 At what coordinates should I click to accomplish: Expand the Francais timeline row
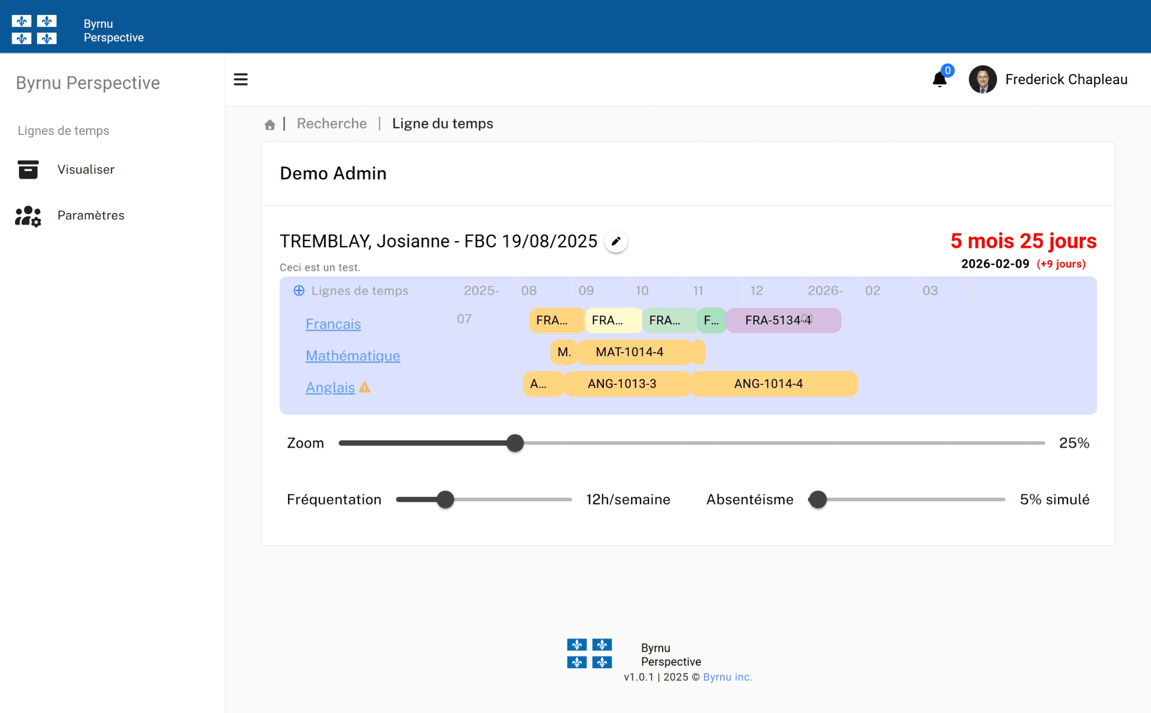click(x=333, y=323)
